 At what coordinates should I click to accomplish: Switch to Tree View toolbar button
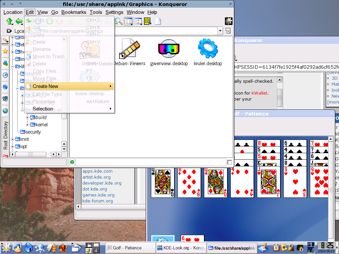pos(138,21)
